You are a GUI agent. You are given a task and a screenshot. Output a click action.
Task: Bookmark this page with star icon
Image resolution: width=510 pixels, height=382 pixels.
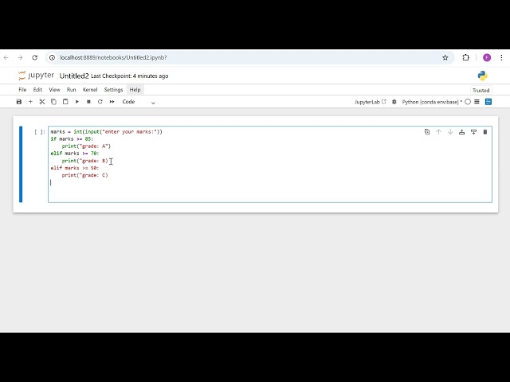[445, 57]
